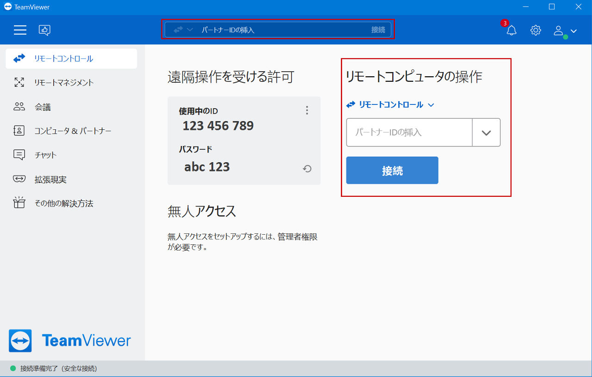Image resolution: width=592 pixels, height=377 pixels.
Task: Open the settings gear icon
Action: (x=536, y=30)
